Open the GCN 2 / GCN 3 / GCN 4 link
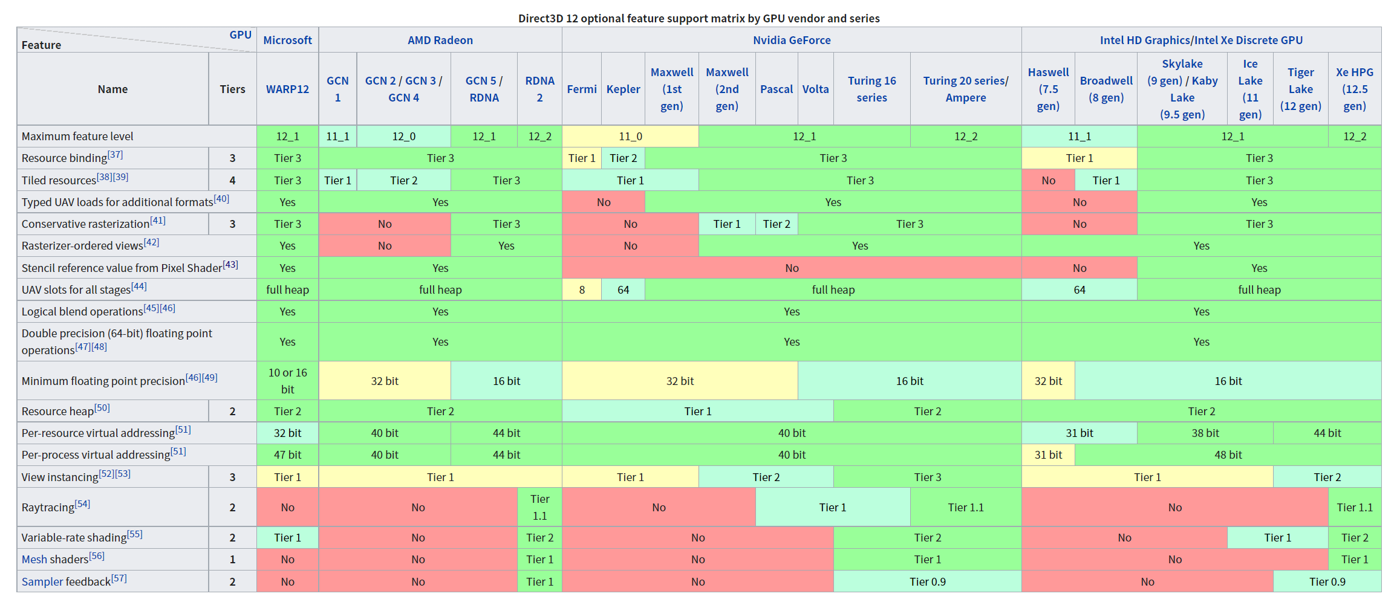 [x=403, y=89]
